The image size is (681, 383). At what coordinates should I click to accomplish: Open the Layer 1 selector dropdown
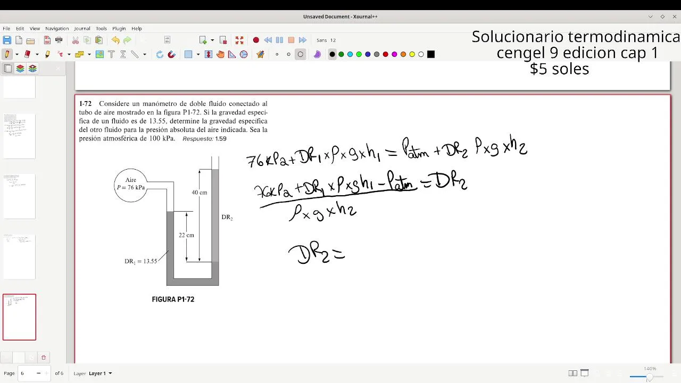(x=101, y=373)
